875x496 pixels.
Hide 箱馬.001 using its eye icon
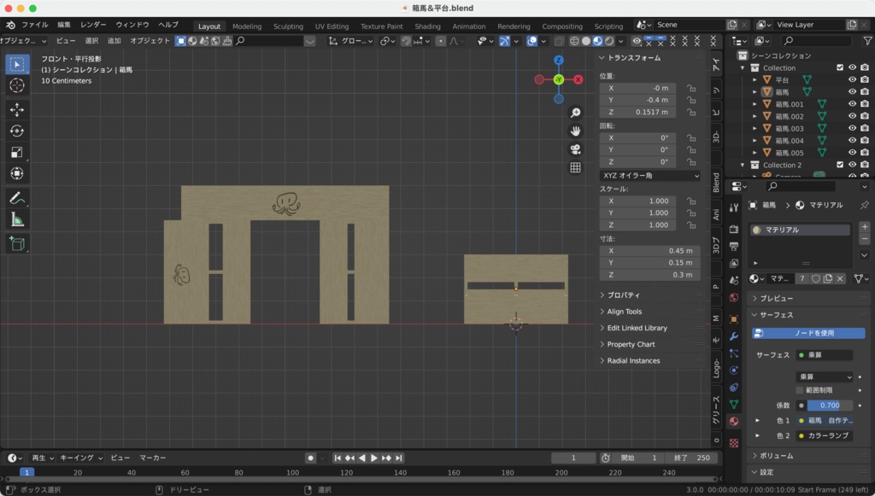[852, 104]
